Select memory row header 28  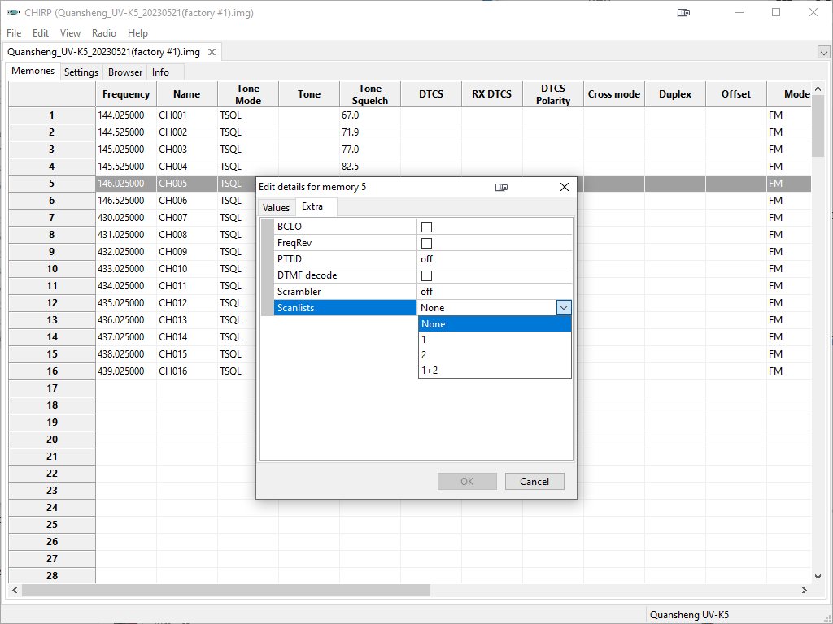(x=52, y=576)
